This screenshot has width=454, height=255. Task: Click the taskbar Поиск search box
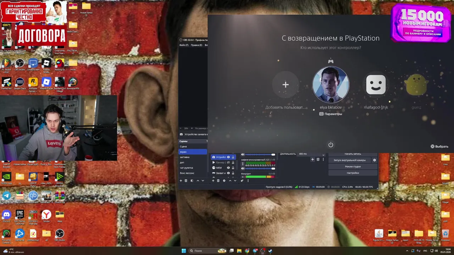coord(208,251)
